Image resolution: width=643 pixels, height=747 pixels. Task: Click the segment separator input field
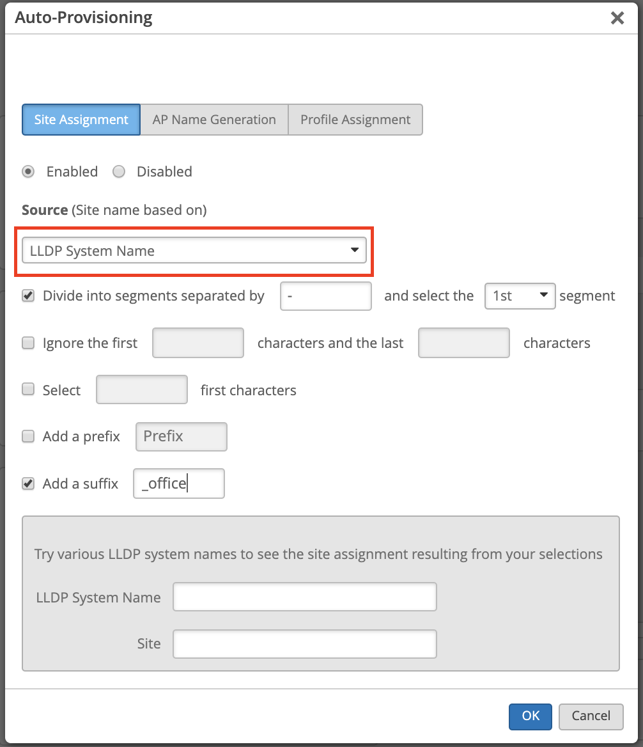325,297
